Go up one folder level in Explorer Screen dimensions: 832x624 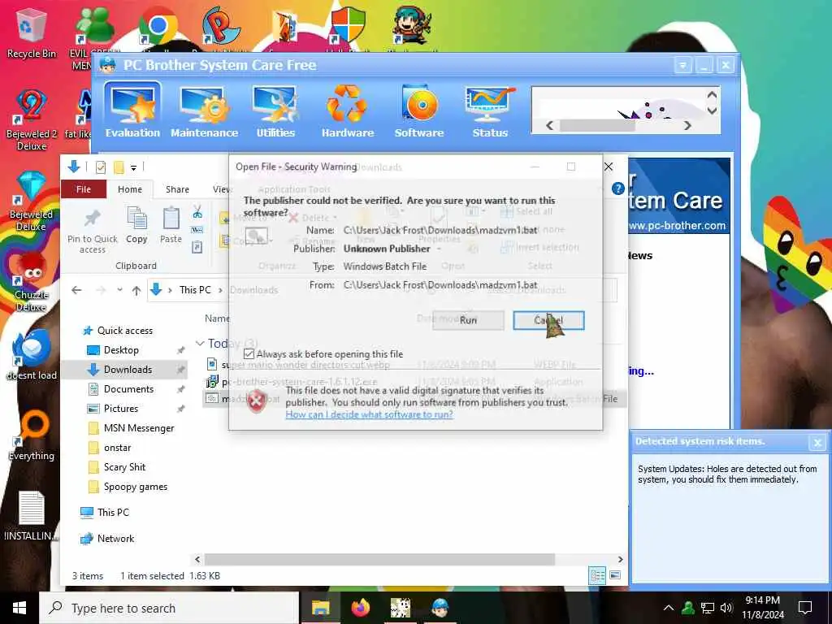click(136, 290)
